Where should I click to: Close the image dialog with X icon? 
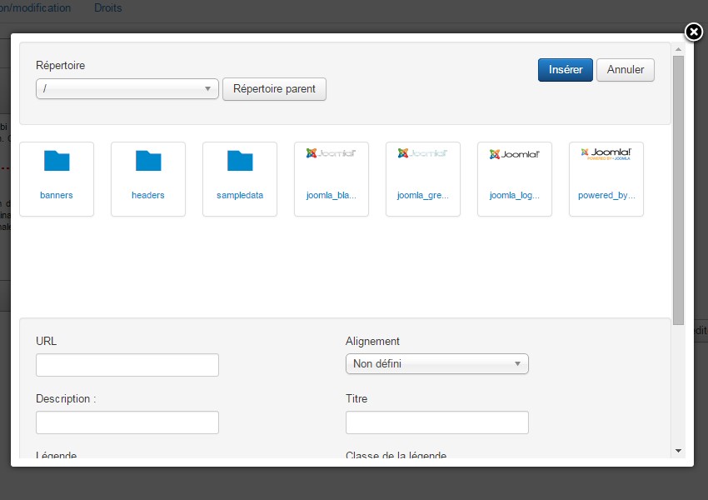694,32
